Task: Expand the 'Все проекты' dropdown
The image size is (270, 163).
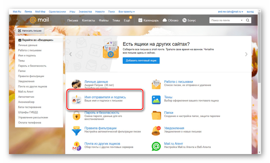Action: 127,12
